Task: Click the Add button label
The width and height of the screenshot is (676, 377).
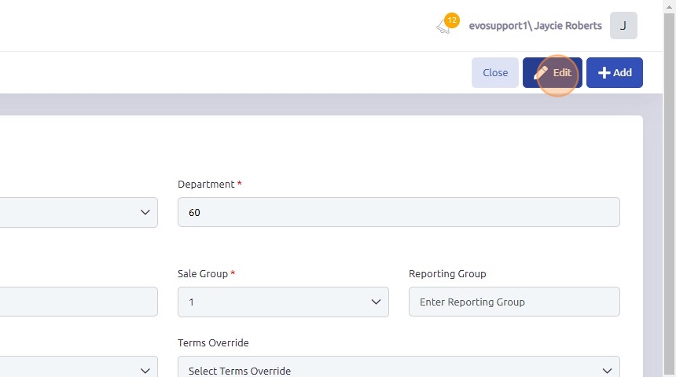Action: pyautogui.click(x=623, y=72)
